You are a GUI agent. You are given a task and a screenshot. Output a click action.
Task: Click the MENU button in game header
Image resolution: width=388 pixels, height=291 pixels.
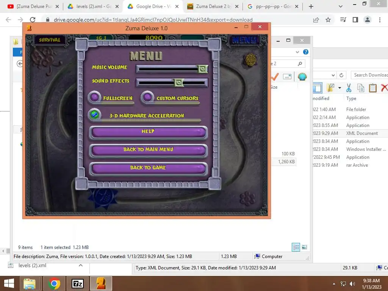[x=244, y=40]
